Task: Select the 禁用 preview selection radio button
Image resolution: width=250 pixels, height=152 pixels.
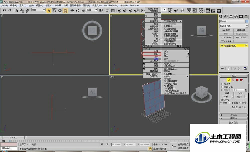Action: (x=221, y=103)
